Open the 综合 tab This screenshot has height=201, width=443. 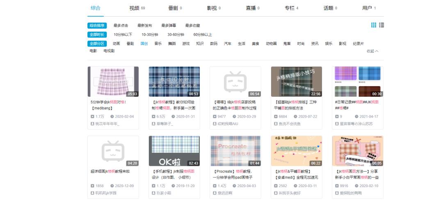96,8
